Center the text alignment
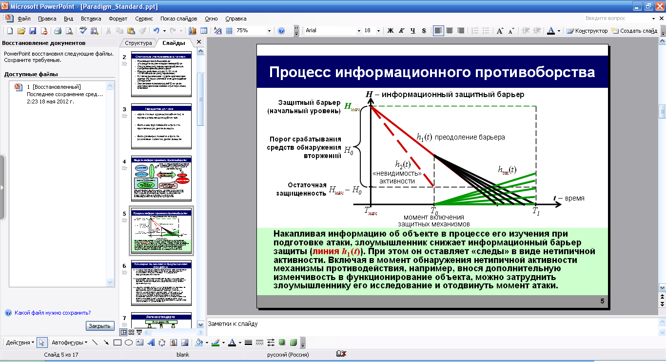 point(450,31)
